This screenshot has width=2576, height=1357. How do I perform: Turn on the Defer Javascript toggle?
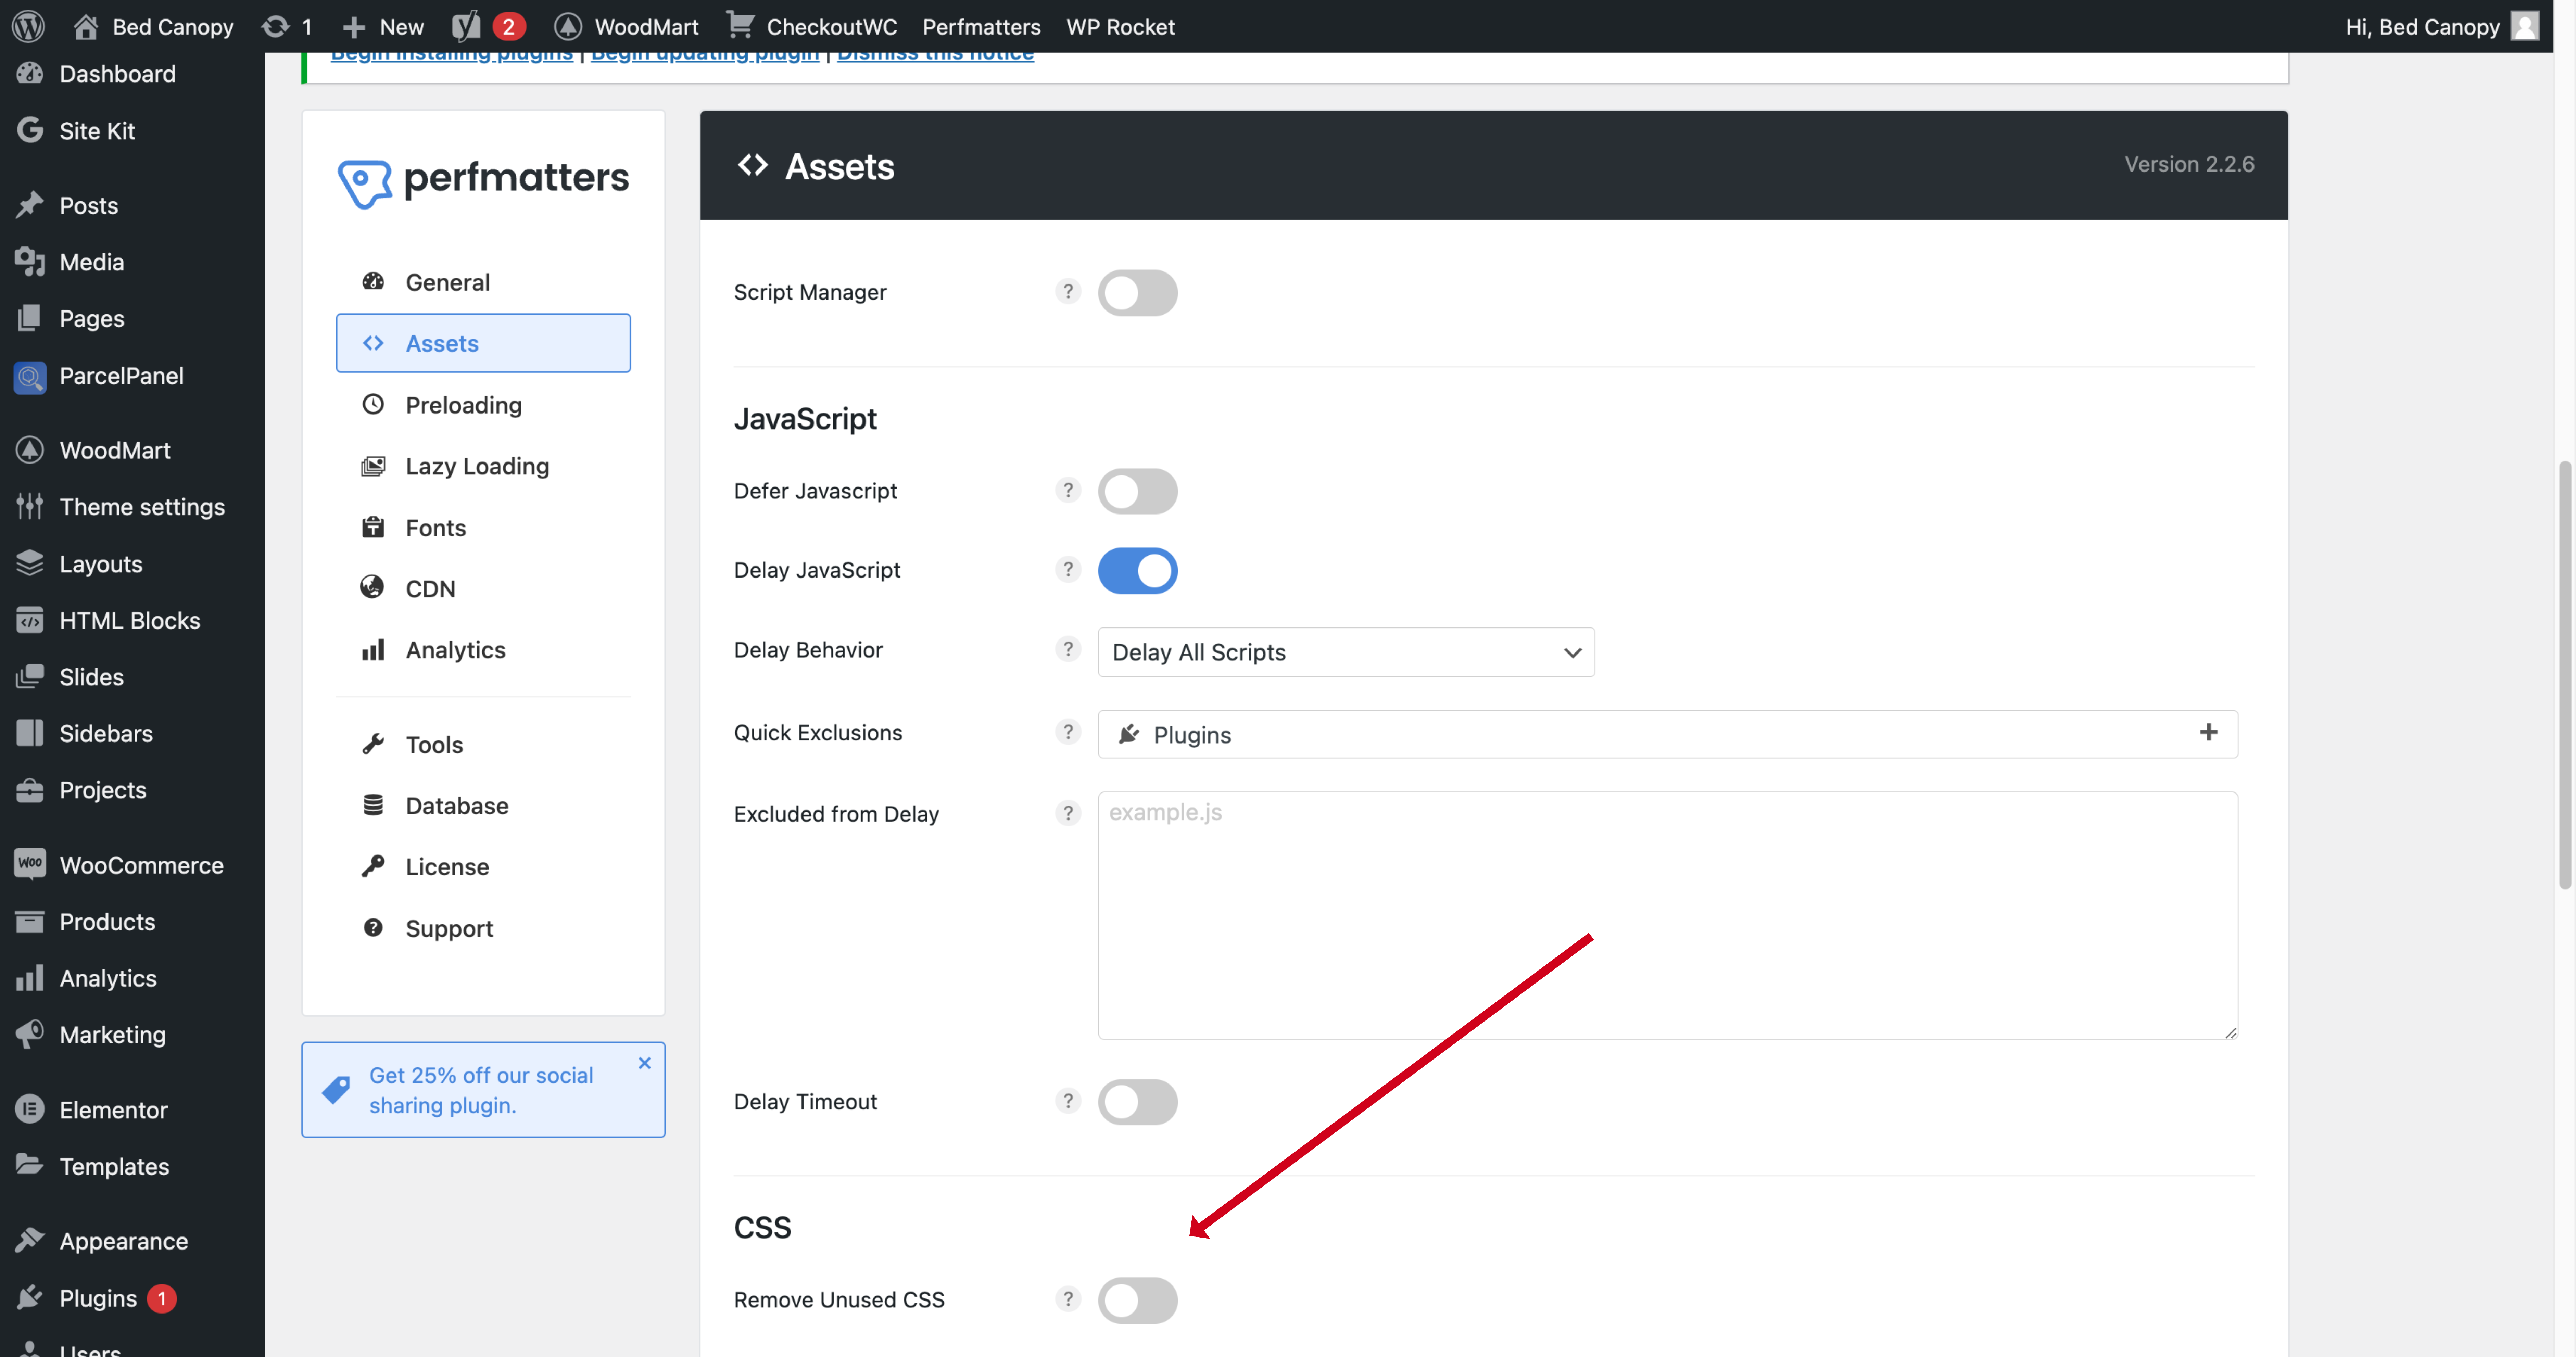[1138, 491]
